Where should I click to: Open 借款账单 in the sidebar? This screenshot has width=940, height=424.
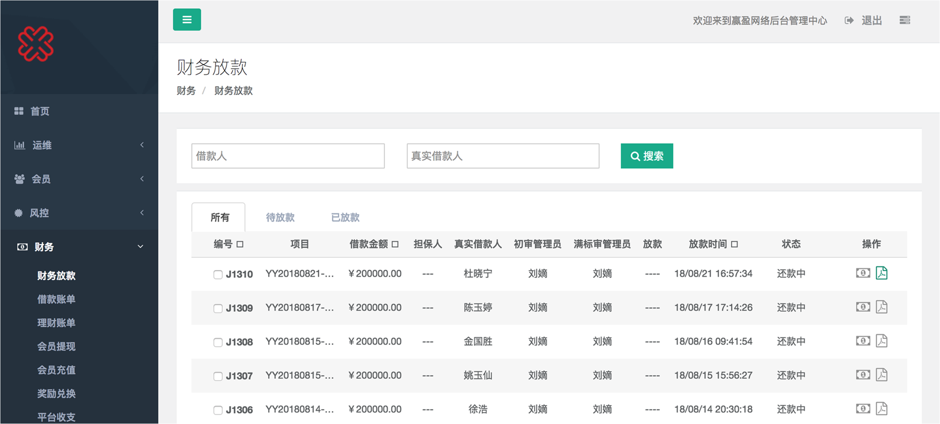point(56,299)
